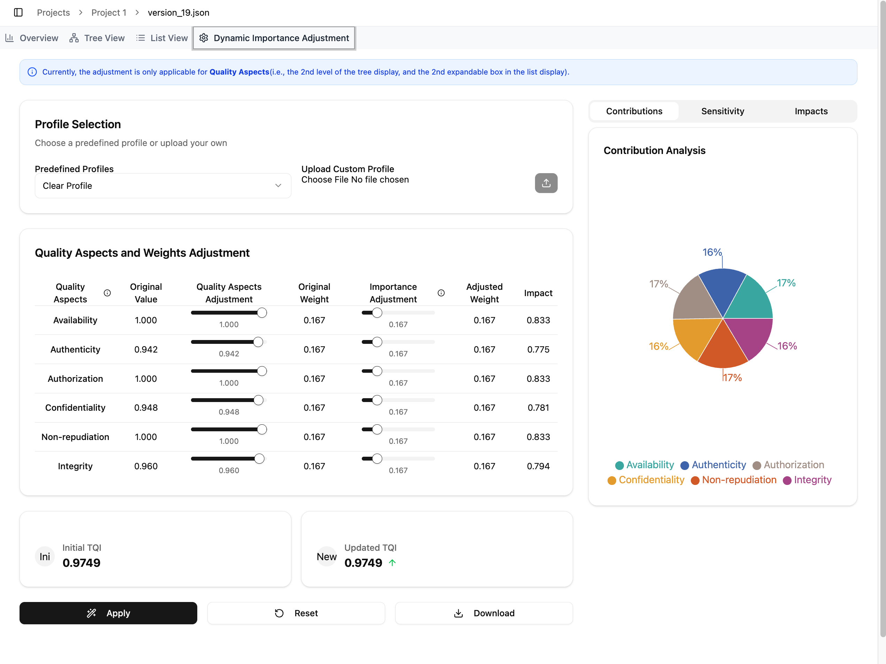Click the upload custom profile icon button
The height and width of the screenshot is (664, 886).
545,183
